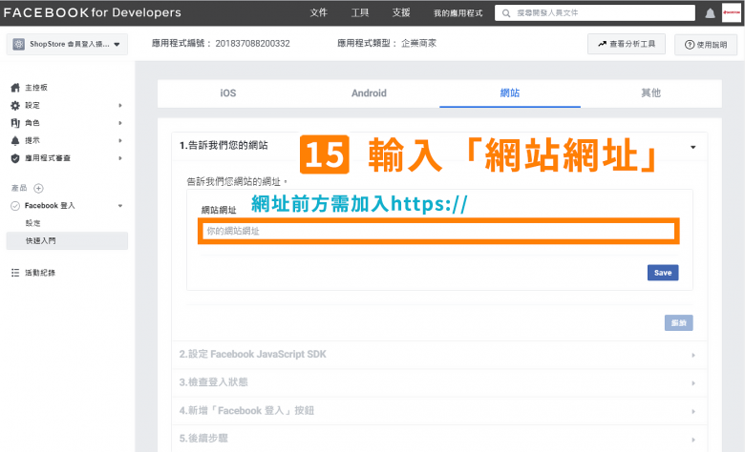Click the Save button
The image size is (745, 452).
point(663,273)
